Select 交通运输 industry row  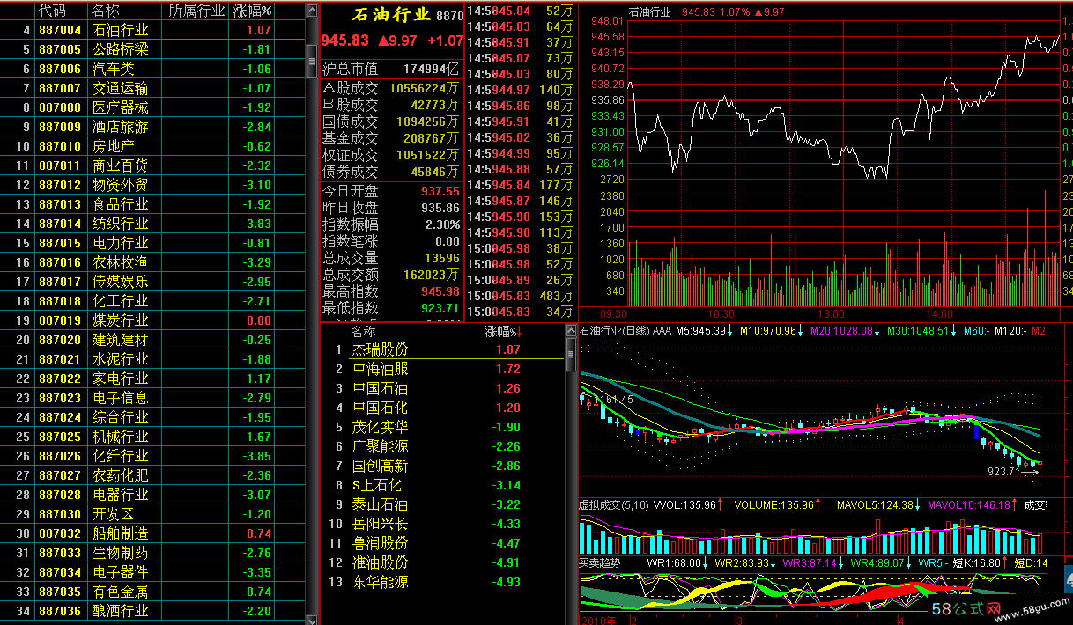[152, 88]
